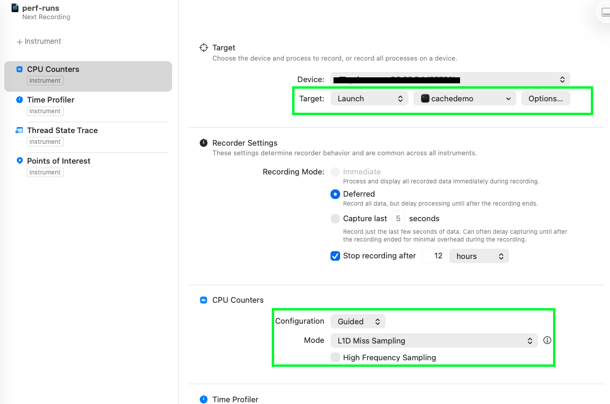The image size is (610, 404).
Task: Open the hours time unit dropdown
Action: click(x=479, y=256)
